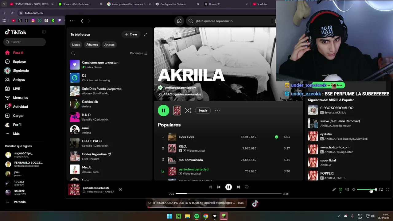Toggle the Álbumes library filter
Screen dimensions: 393x221
(92, 45)
